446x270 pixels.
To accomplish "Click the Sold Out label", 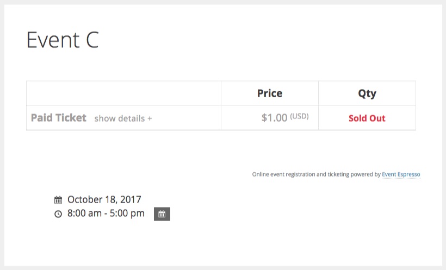I will click(367, 118).
